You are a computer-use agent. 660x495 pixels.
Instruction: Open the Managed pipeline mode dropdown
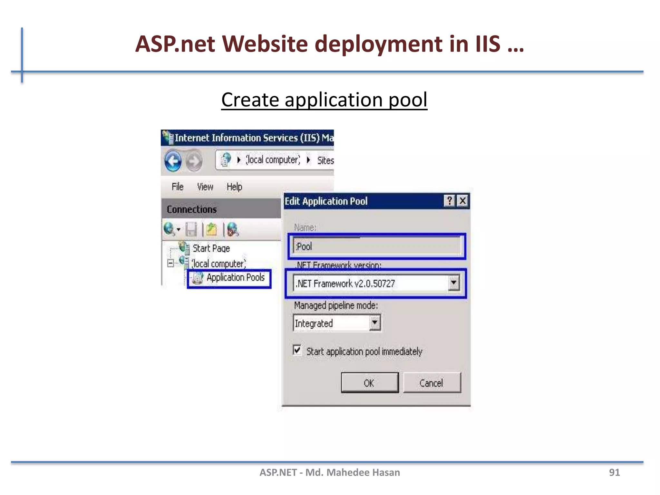pyautogui.click(x=374, y=323)
